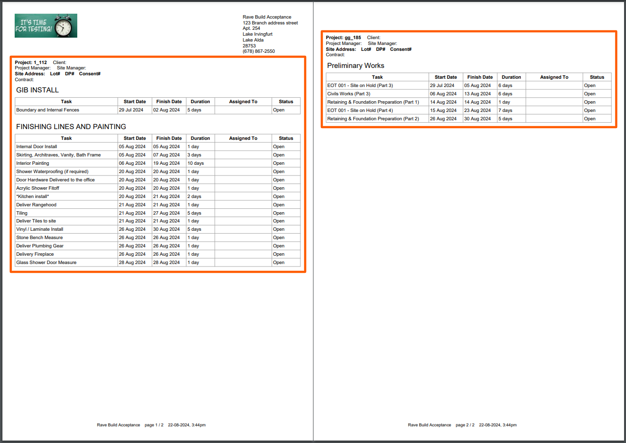Image resolution: width=626 pixels, height=443 pixels.
Task: Click the '28 Aug 2024' start date of Glass Shower Door Measure
Action: click(x=132, y=263)
